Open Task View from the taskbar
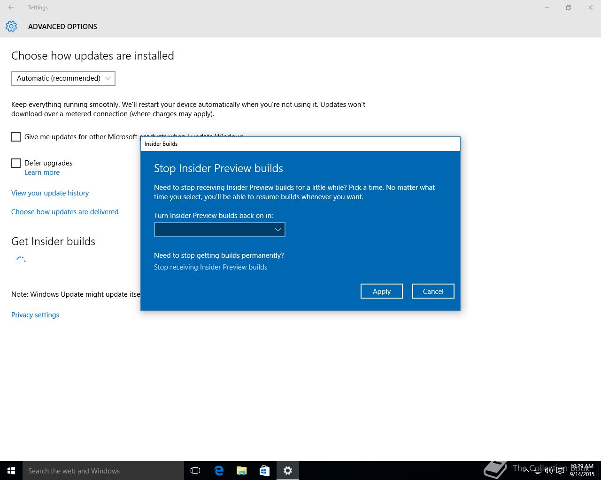This screenshot has height=480, width=601. [x=195, y=471]
